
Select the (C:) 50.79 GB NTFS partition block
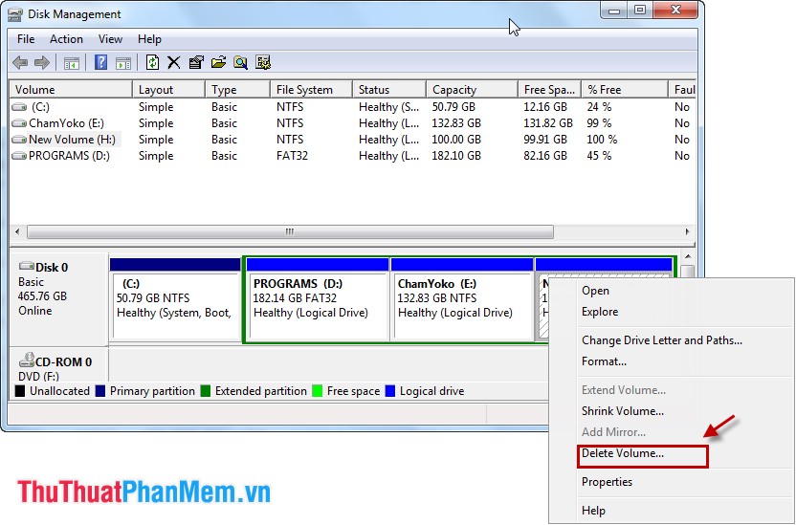[175, 299]
